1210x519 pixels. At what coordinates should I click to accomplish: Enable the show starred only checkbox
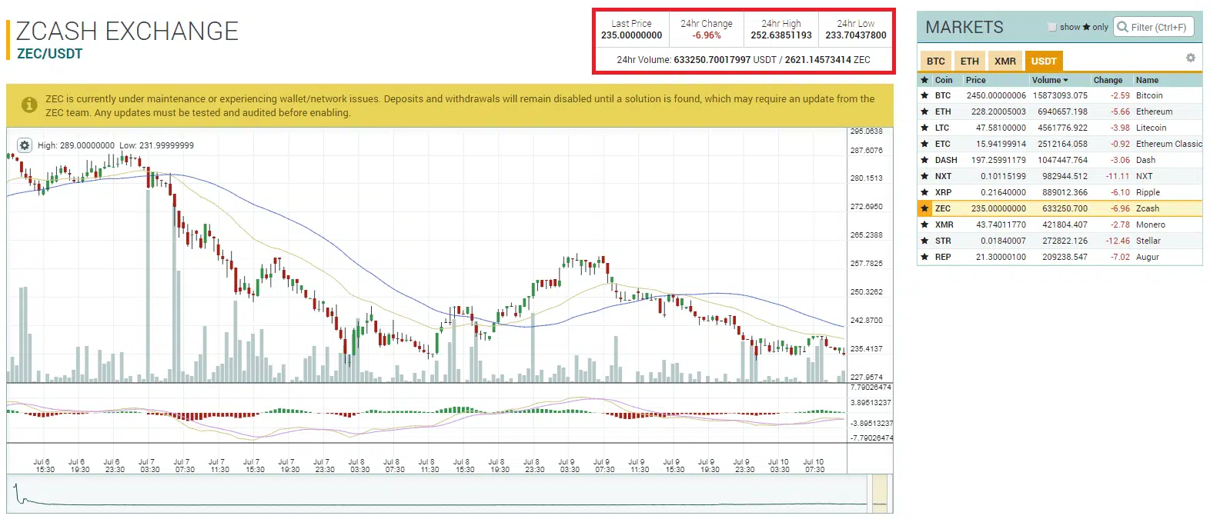(x=1052, y=27)
